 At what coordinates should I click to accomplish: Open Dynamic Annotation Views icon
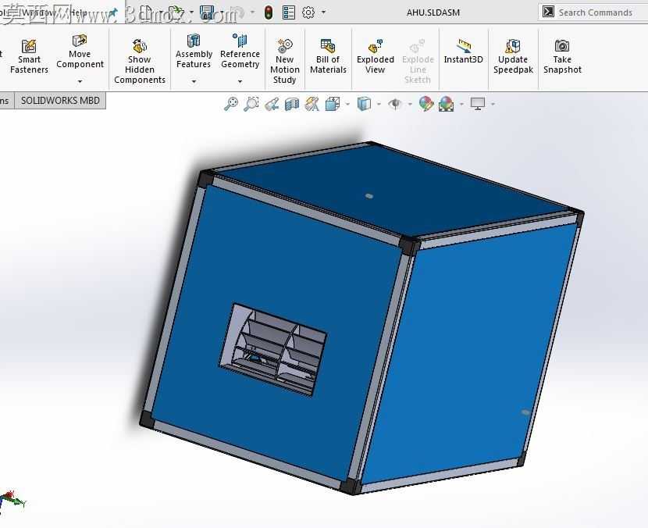pyautogui.click(x=312, y=104)
